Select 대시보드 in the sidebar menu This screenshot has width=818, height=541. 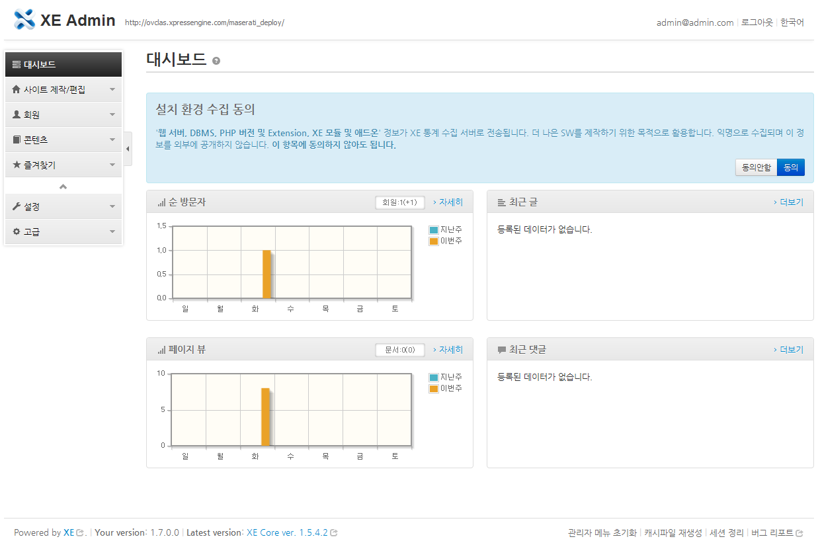(40, 64)
